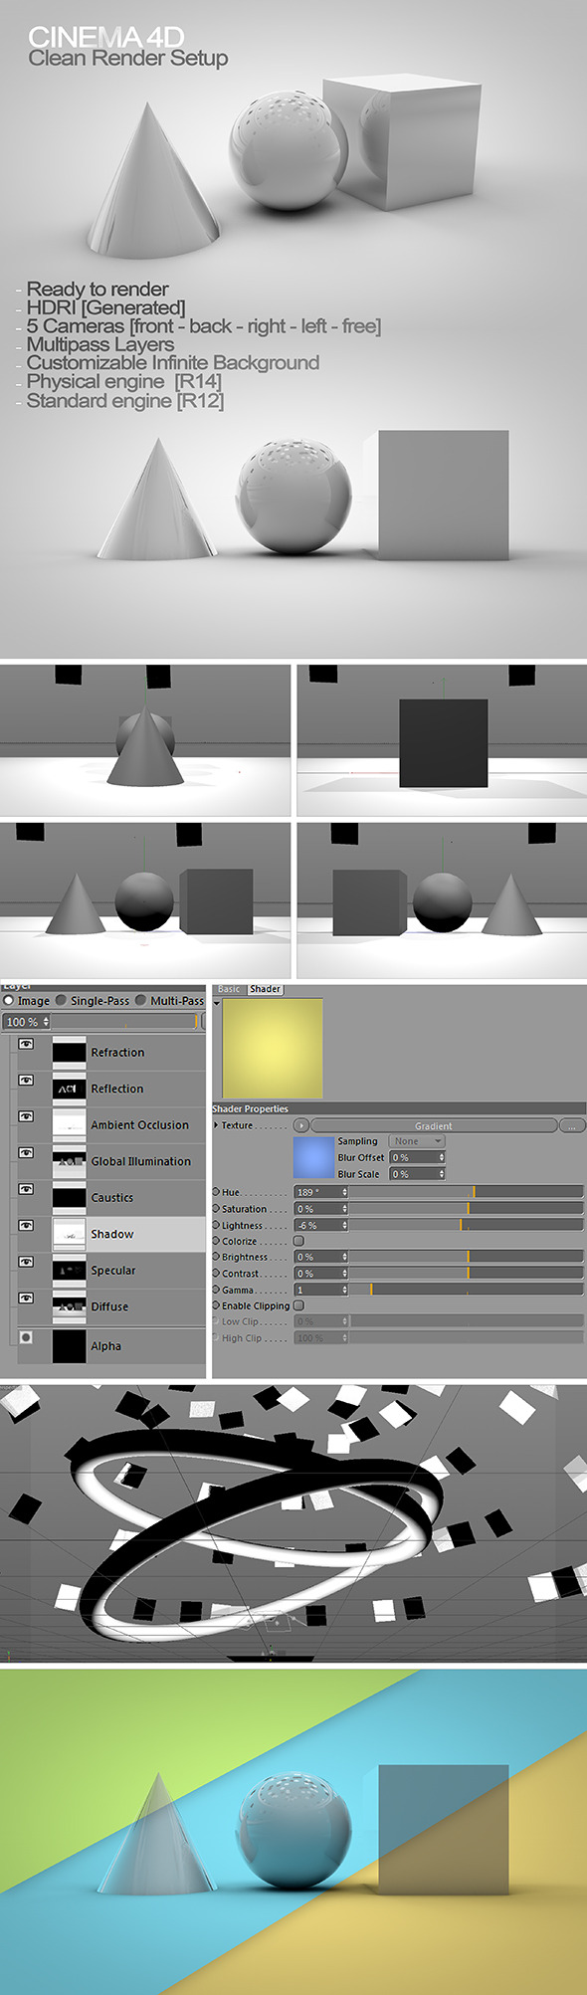Hide the Diffuse layer via eye icon
The image size is (587, 1995).
26,1297
